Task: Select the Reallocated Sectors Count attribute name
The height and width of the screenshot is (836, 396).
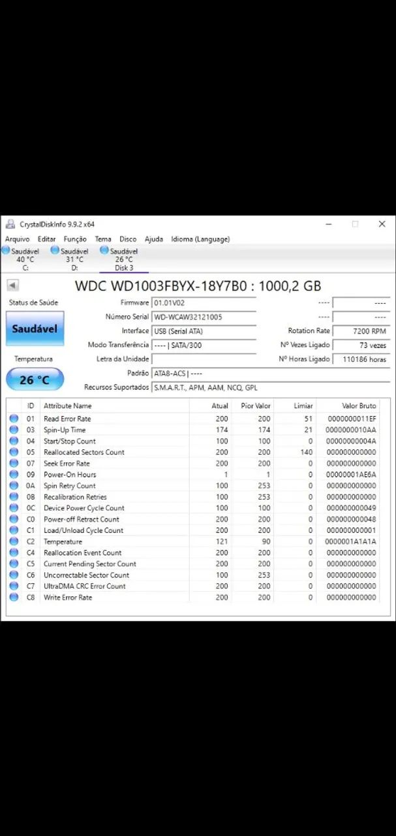Action: click(84, 452)
